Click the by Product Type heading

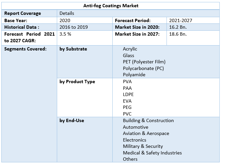[77, 82]
